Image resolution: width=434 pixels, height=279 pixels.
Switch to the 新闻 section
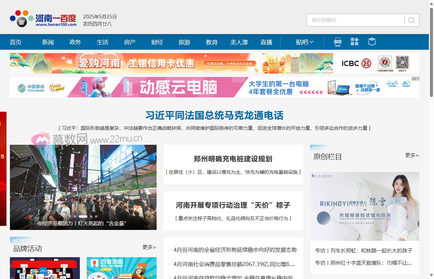(48, 42)
